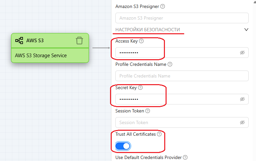Show the masked Secret Key value
Image resolution: width=256 pixels, height=161 pixels.
pos(242,99)
